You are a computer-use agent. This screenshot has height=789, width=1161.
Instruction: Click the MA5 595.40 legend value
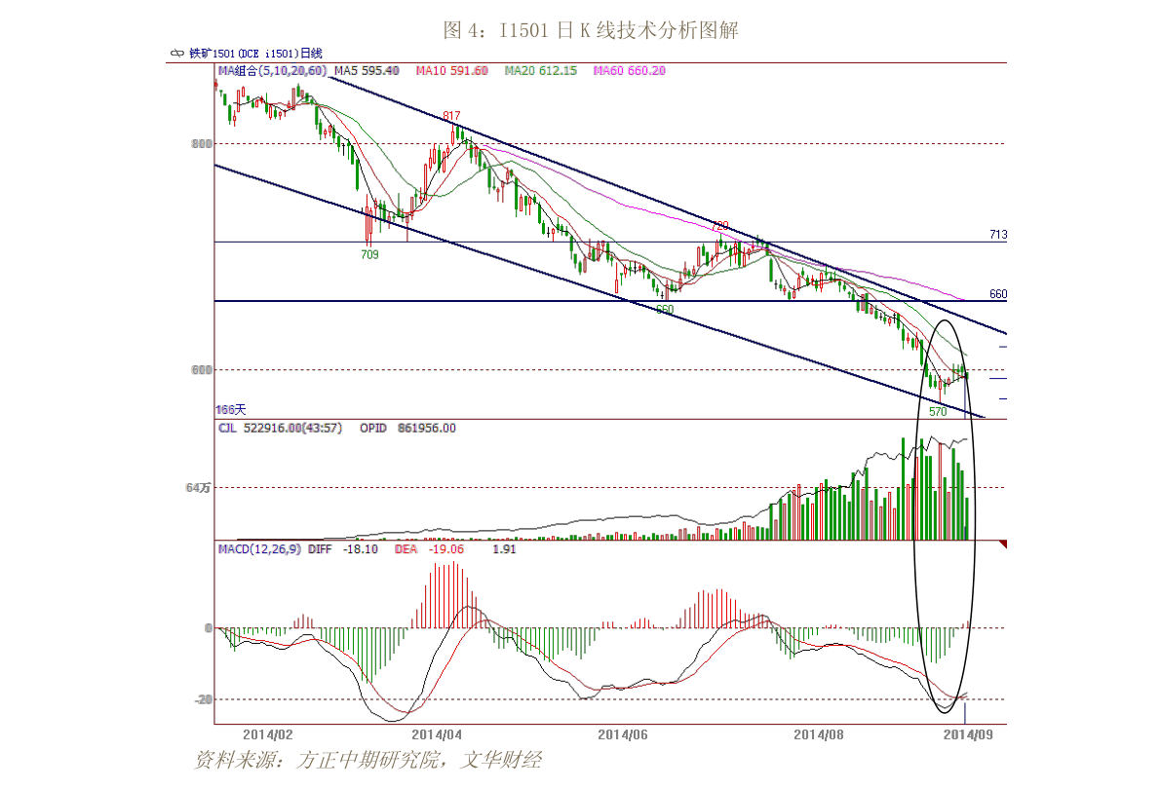point(367,71)
